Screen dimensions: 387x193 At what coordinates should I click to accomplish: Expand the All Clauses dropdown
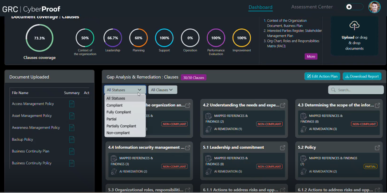[162, 90]
